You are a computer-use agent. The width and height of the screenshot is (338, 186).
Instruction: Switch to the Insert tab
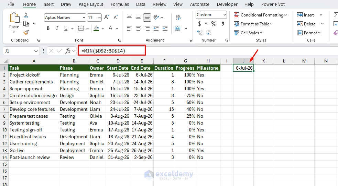click(x=48, y=4)
